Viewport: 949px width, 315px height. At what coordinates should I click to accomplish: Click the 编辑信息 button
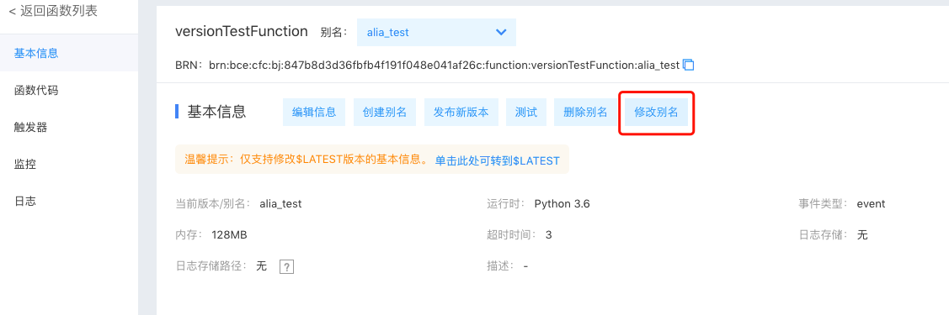pyautogui.click(x=314, y=113)
